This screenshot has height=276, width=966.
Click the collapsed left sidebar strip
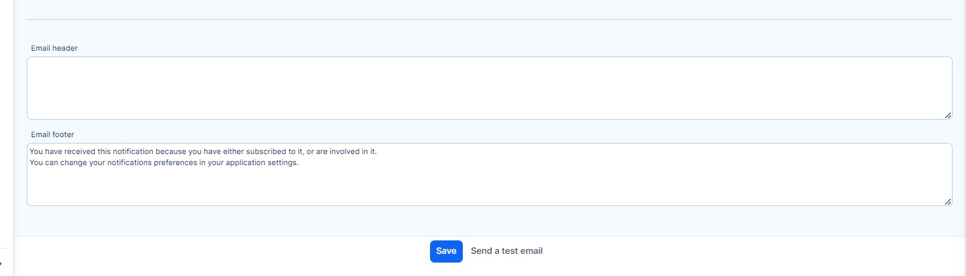click(6, 117)
